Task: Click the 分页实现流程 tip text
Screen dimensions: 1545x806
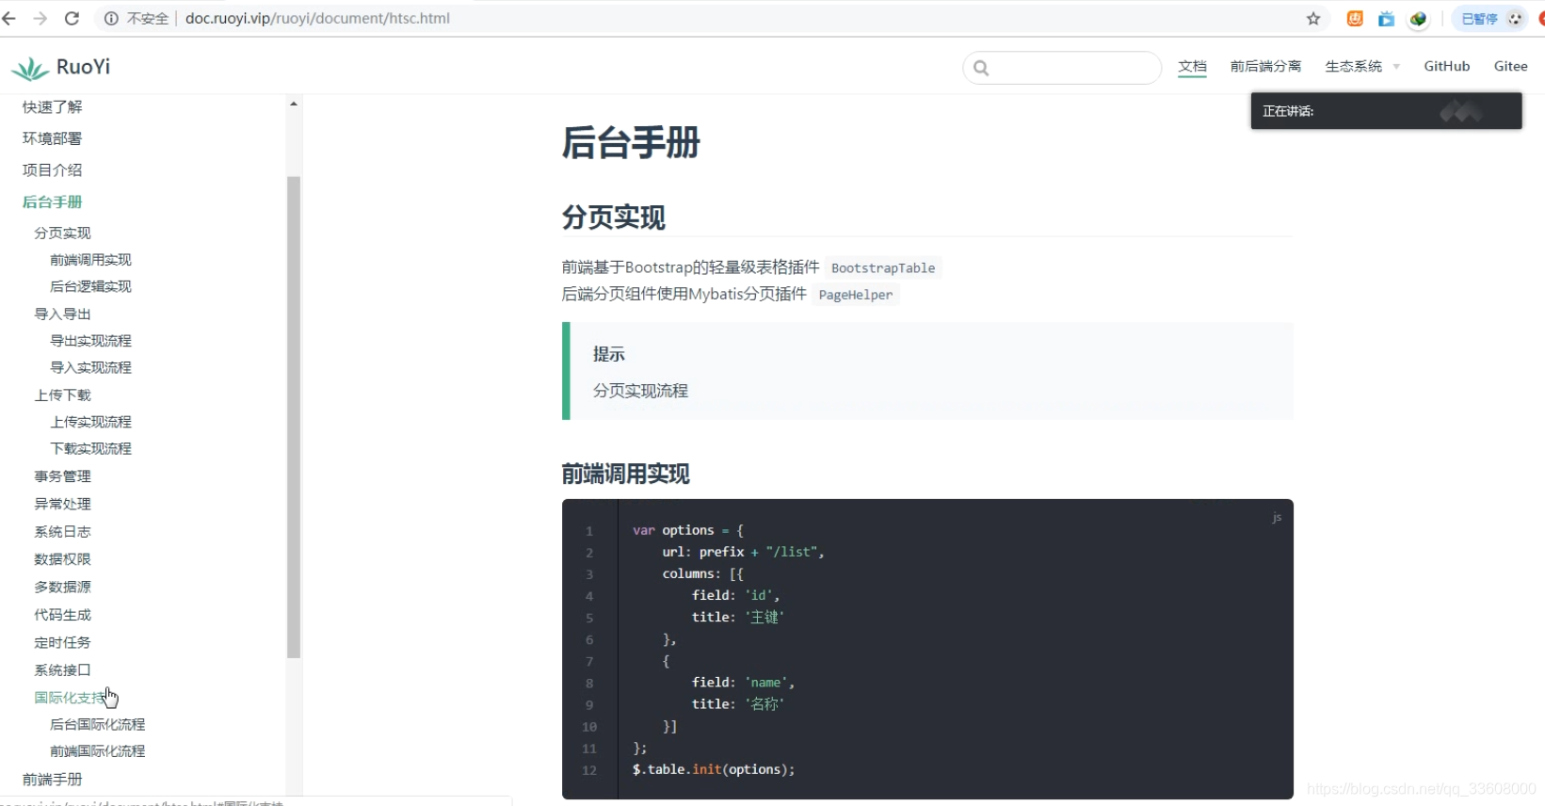Action: [640, 391]
